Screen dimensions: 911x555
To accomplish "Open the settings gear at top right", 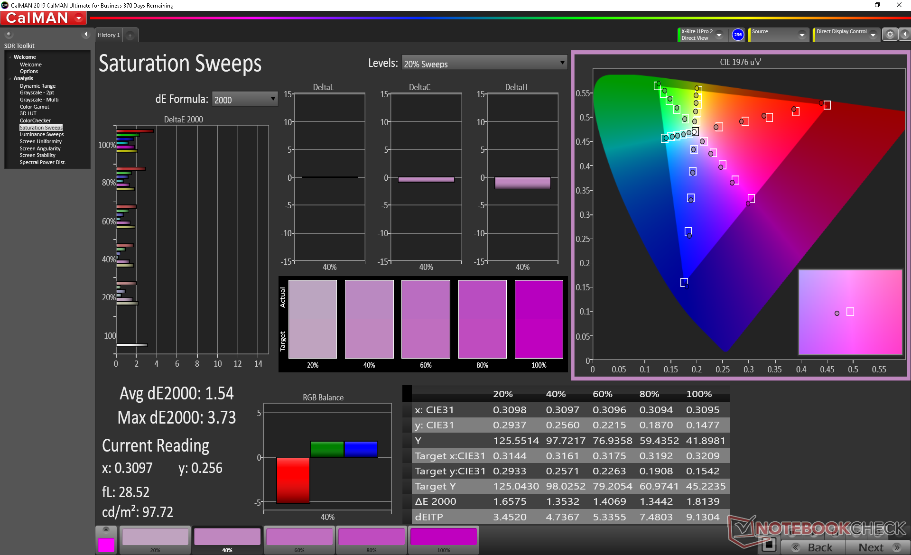I will tap(890, 34).
